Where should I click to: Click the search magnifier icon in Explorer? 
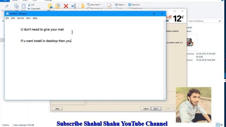coord(220,21)
